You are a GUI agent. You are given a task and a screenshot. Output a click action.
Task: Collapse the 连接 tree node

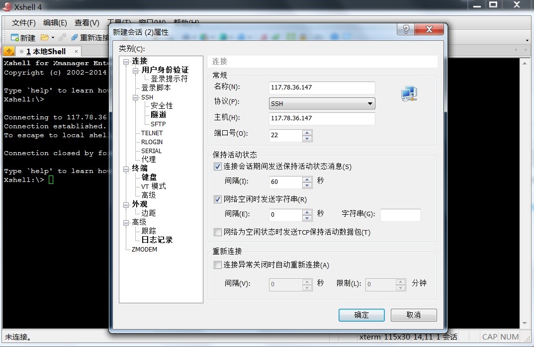click(x=126, y=62)
